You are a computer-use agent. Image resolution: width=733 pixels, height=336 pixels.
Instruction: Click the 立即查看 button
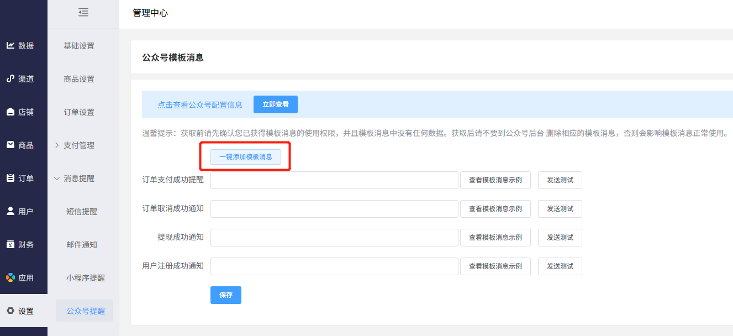(276, 104)
